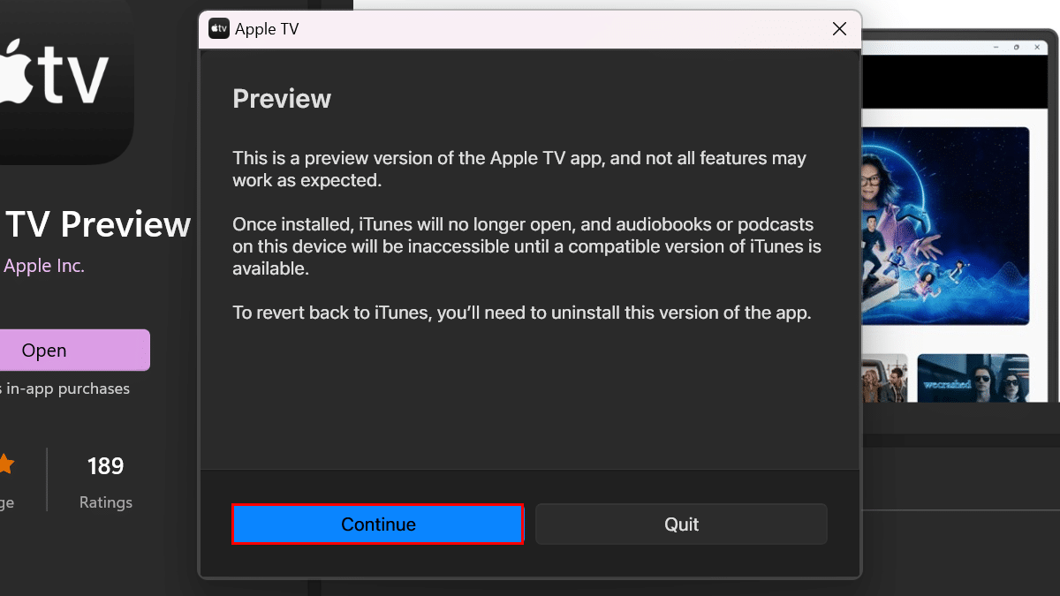Click the revert back to iTunes paragraph
The height and width of the screenshot is (596, 1060).
tap(521, 313)
